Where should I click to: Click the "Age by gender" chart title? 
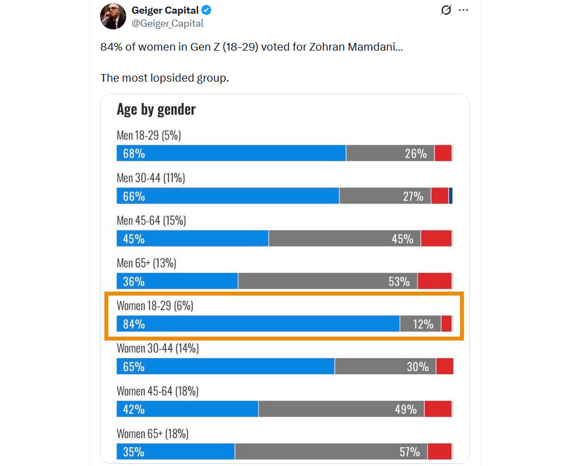pyautogui.click(x=156, y=109)
